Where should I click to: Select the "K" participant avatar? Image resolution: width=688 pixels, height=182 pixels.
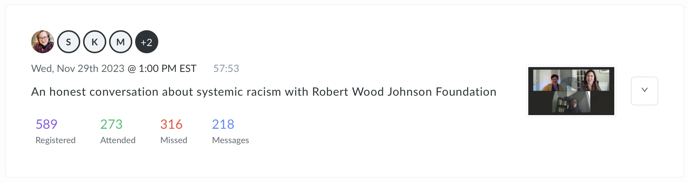pos(95,42)
